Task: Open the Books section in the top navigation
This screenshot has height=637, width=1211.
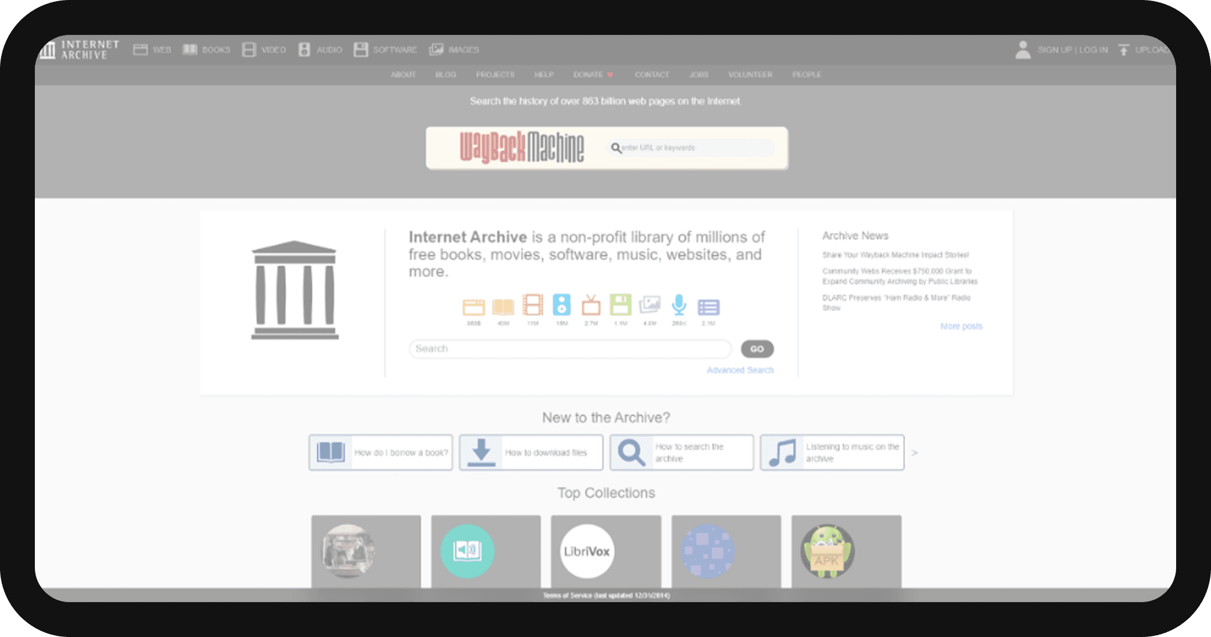Action: tap(206, 50)
